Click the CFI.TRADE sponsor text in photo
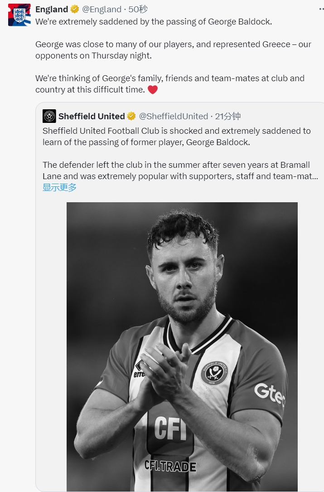This screenshot has width=324, height=492. pos(170,466)
